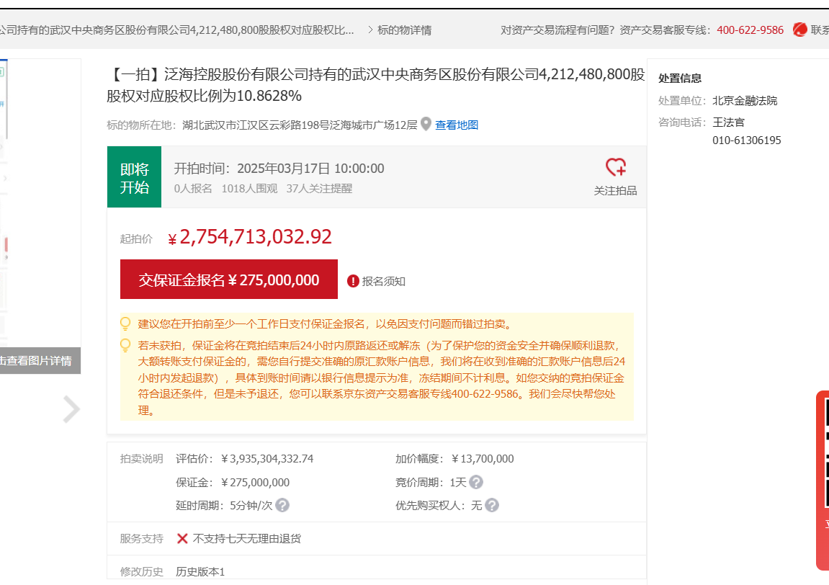Screen dimensions: 829x585
Task: Click the customer service hotline 400-622-9586
Action: [x=750, y=30]
